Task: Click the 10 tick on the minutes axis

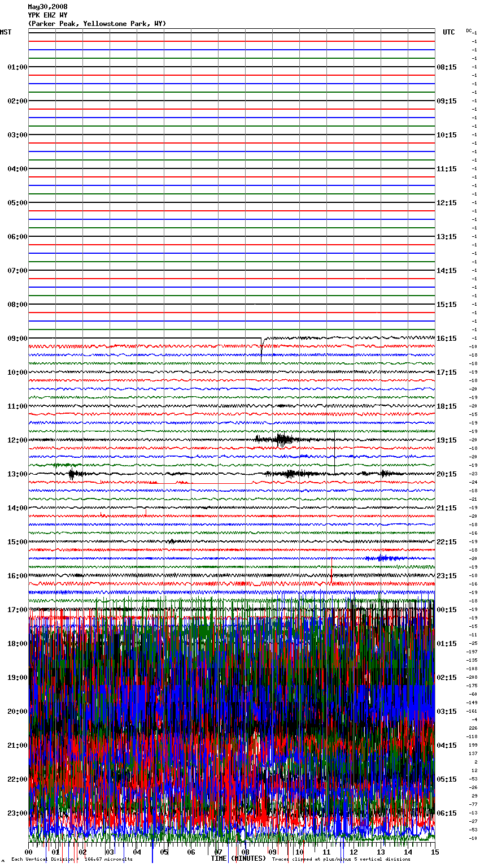Action: click(299, 852)
